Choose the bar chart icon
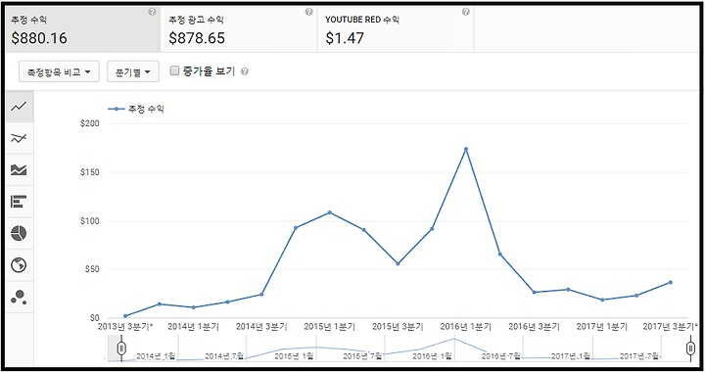 pos(19,202)
